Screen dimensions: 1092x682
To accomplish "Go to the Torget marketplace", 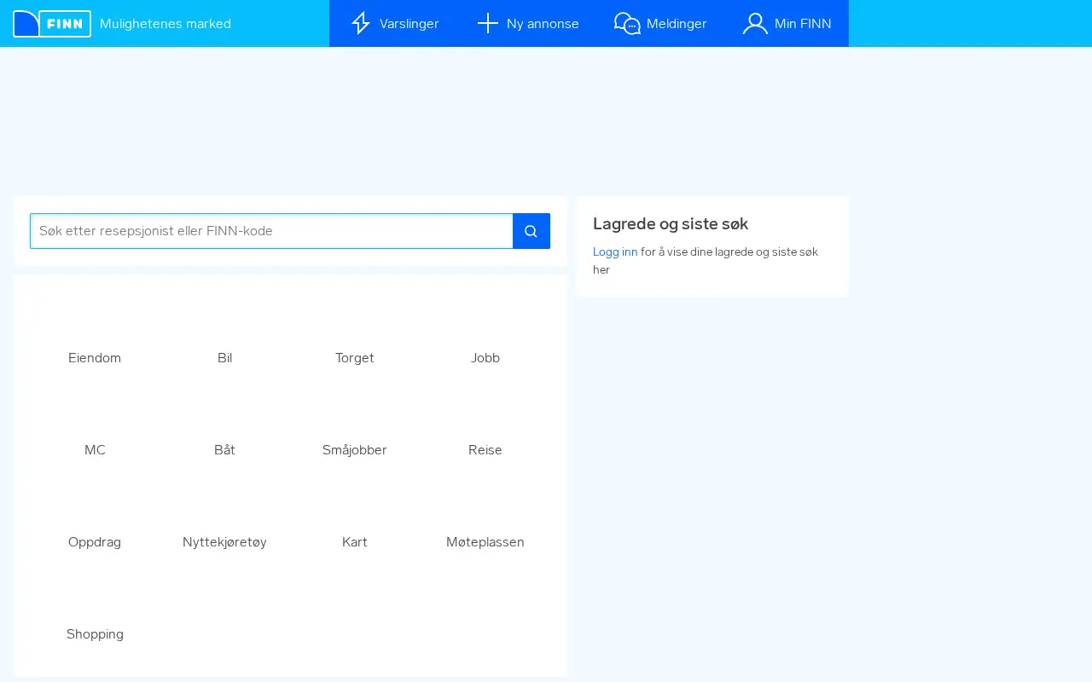I will [x=355, y=358].
